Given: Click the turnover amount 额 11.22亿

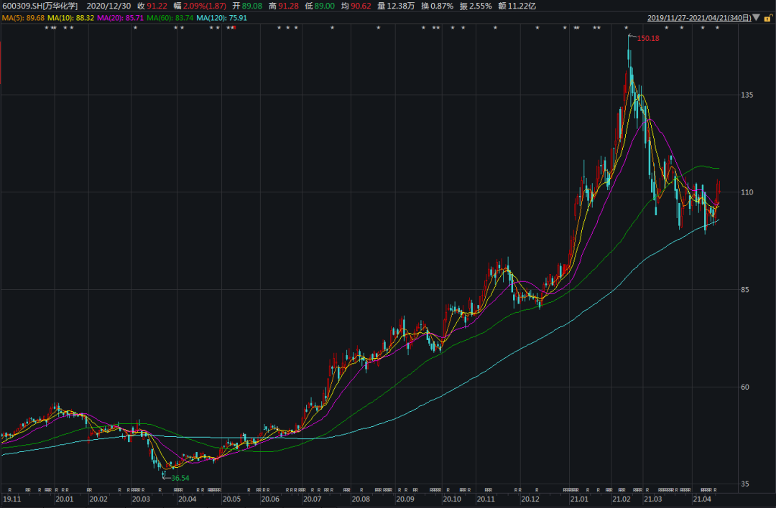Looking at the screenshot, I should 517,6.
